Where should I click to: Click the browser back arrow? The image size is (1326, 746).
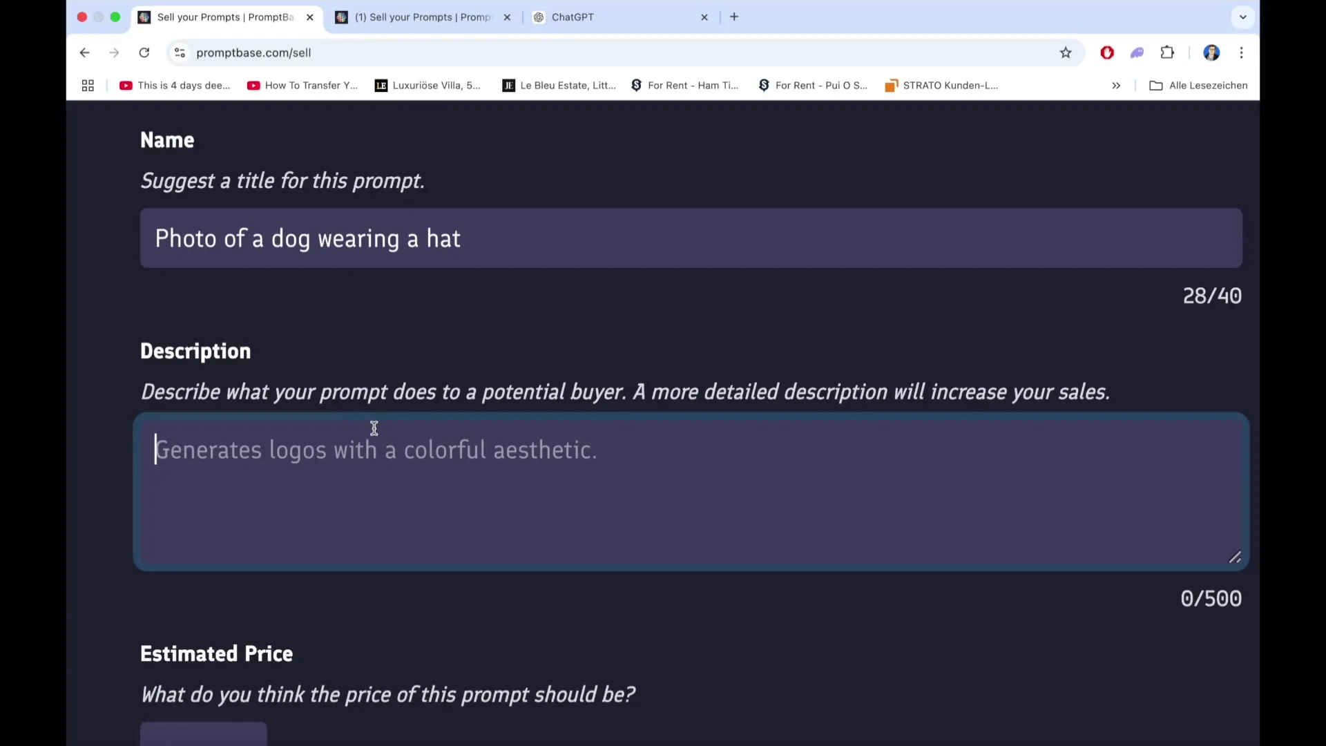click(x=84, y=52)
